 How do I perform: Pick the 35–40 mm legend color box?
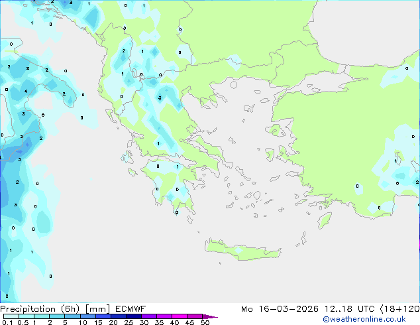coord(164,316)
